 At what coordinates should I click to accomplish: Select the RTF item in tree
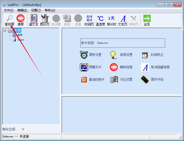coord(20,35)
